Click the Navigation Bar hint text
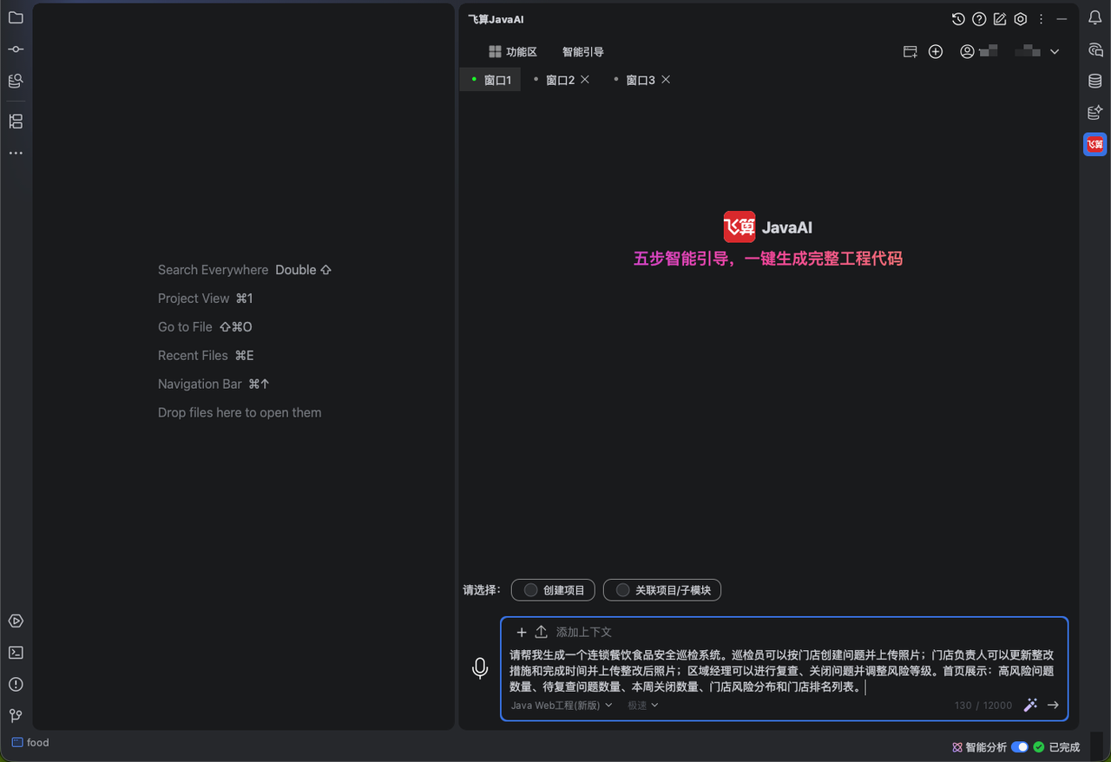The width and height of the screenshot is (1111, 762). pos(200,384)
